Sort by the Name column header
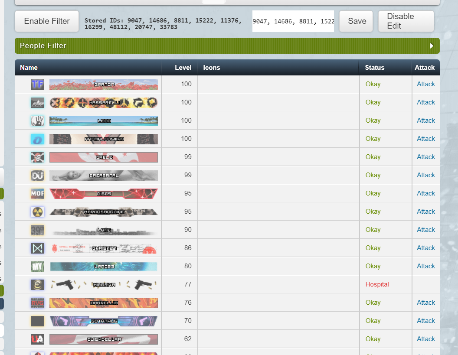 pos(29,68)
